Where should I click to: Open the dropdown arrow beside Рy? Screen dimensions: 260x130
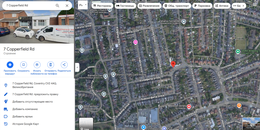click(86, 5)
